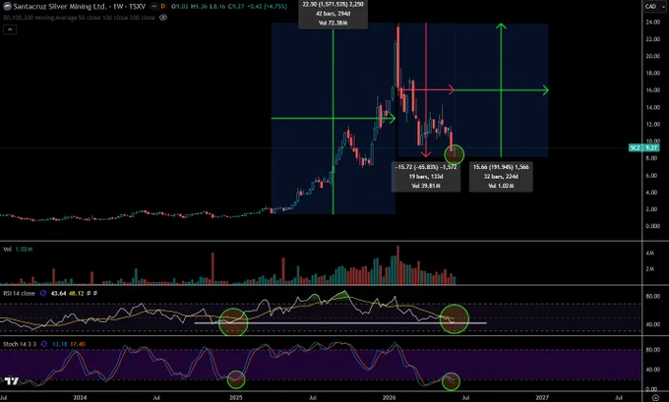Screen dimensions: 669x402
Task: Click the 24.00 price axis label
Action: (x=653, y=23)
